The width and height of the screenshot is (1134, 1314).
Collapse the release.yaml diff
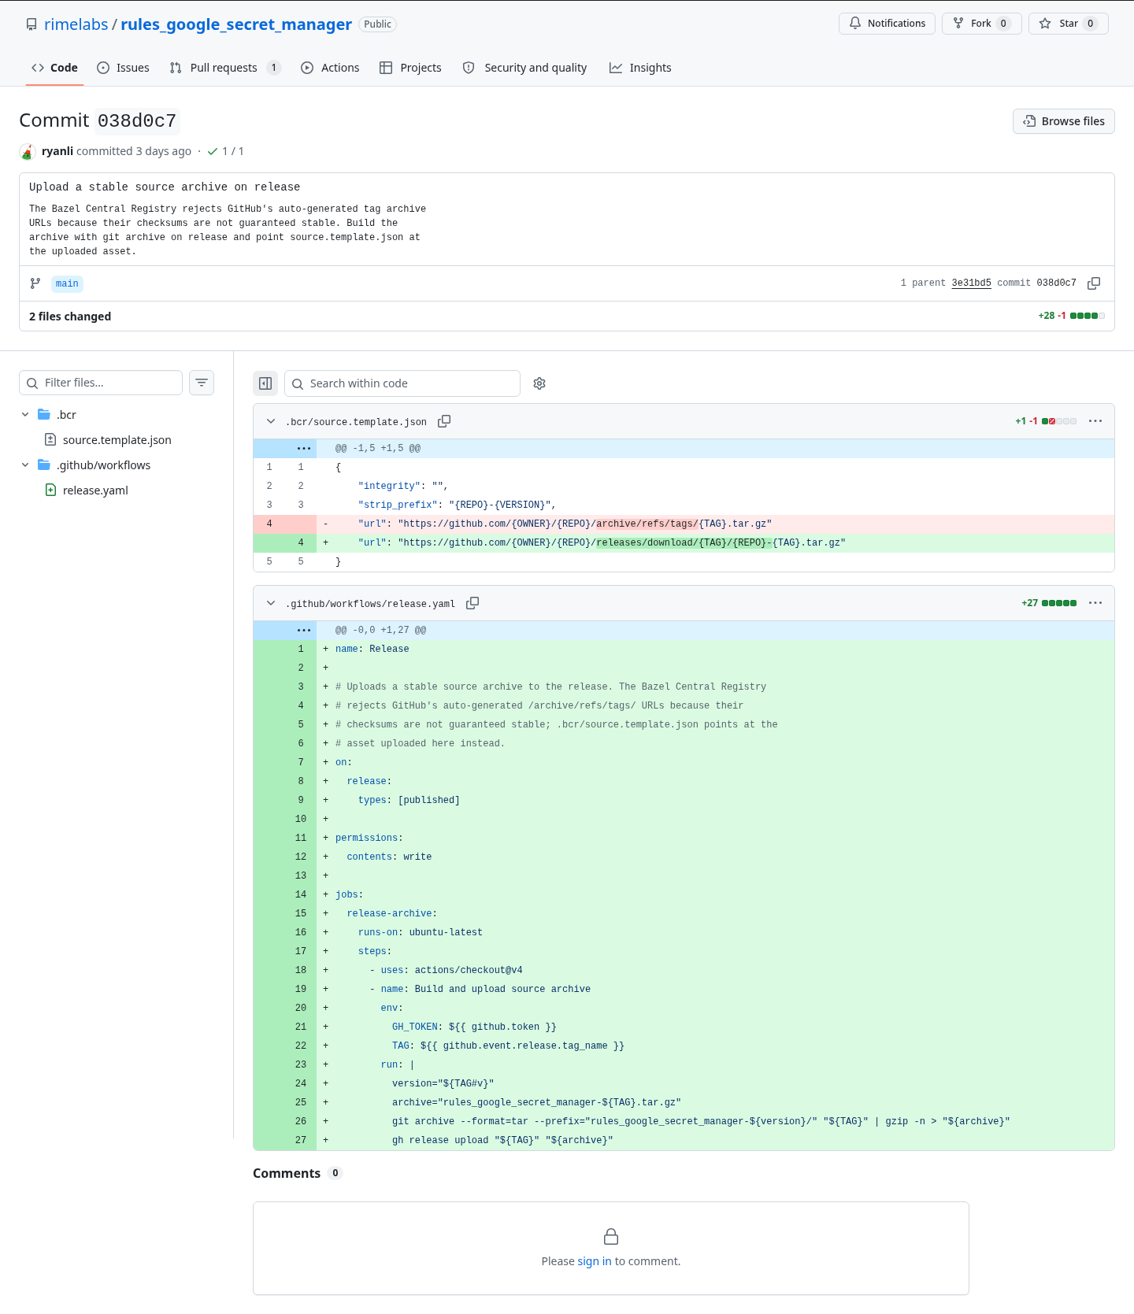pyautogui.click(x=271, y=603)
